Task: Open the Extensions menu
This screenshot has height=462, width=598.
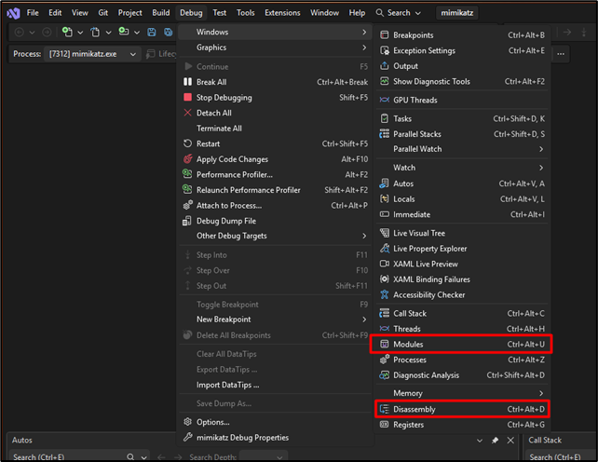Action: click(x=282, y=13)
